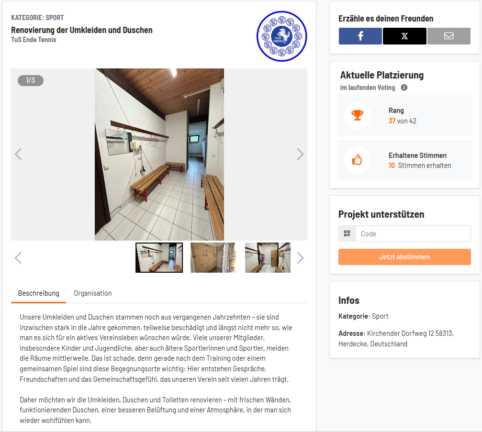Viewport: 482px width, 432px height.
Task: Click the 'Jetzt abstimmen' button
Action: pos(404,257)
